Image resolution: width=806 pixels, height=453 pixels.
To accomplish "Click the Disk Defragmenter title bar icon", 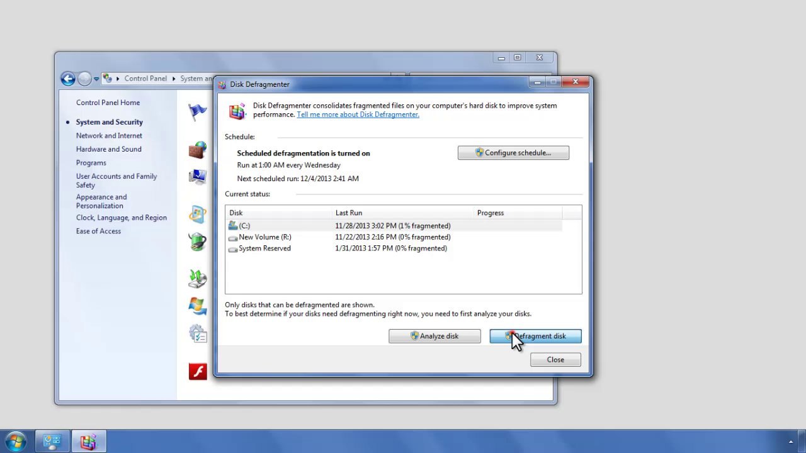I will pos(222,84).
